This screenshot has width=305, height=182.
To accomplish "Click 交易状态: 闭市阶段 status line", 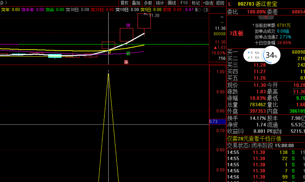I will 261,146.
